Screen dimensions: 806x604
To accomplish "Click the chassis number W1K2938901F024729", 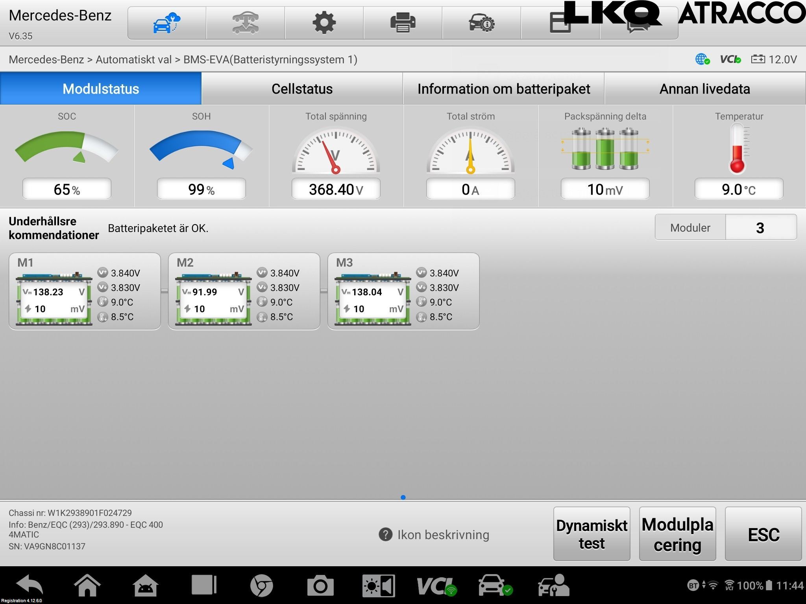I will point(90,513).
